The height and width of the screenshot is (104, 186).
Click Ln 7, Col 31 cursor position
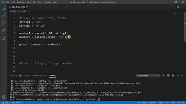(142, 103)
